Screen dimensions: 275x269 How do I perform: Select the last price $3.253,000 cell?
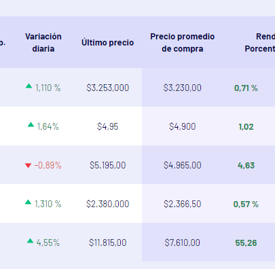(108, 88)
